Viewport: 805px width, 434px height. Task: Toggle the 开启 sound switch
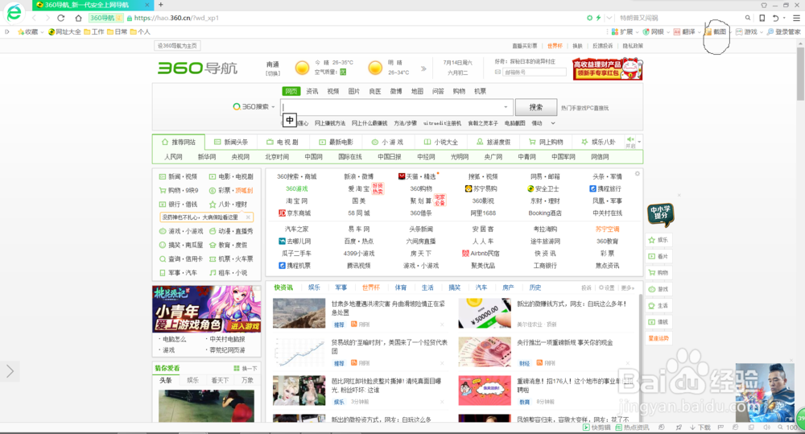tap(630, 142)
